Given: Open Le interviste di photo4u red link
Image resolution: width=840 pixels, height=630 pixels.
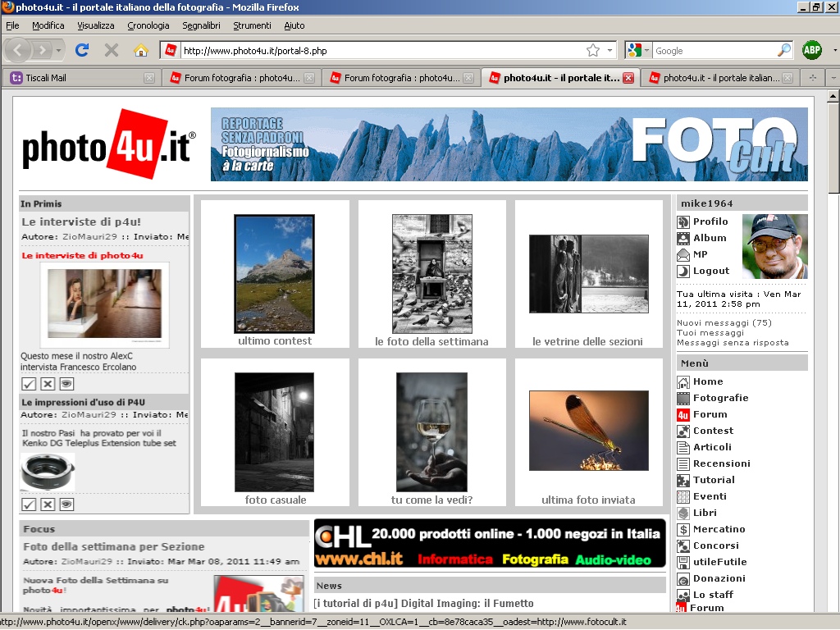Looking at the screenshot, I should coord(83,256).
